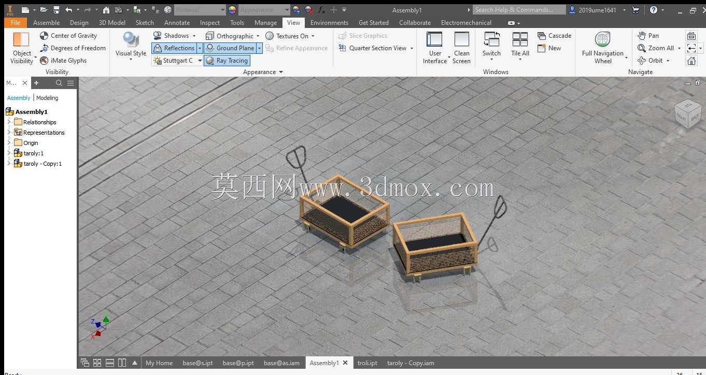706x375 pixels.
Task: Click Quarter Section View
Action: (372, 48)
